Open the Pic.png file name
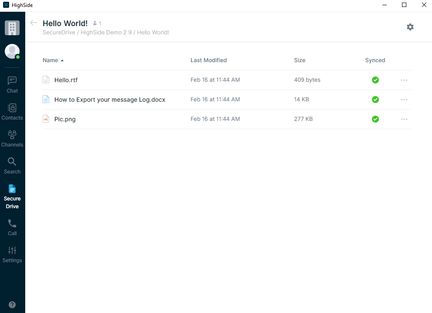 point(65,119)
